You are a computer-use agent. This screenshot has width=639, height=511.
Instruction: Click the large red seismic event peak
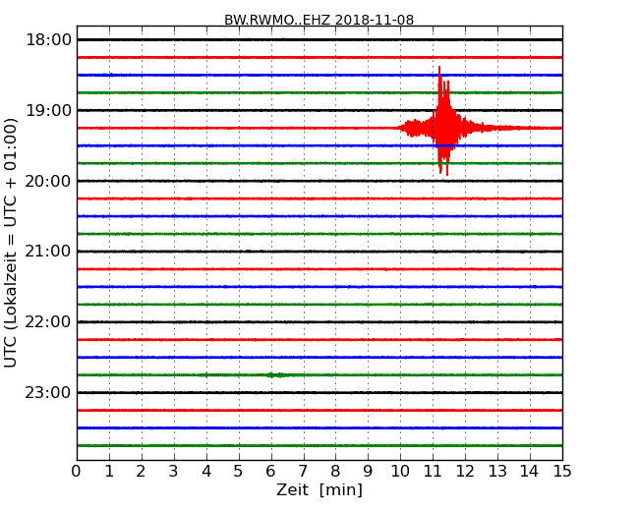point(444,122)
